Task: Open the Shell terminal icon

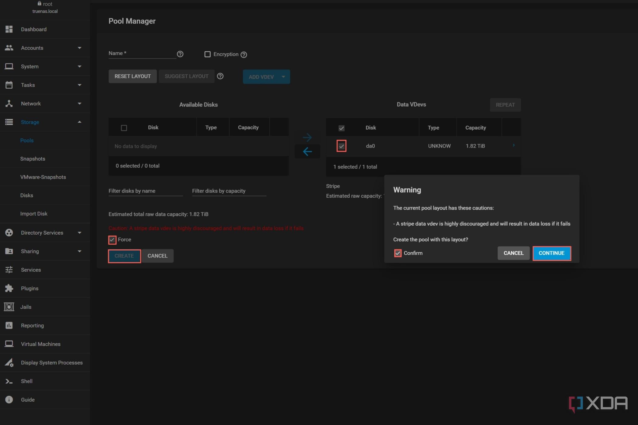Action: [9, 381]
